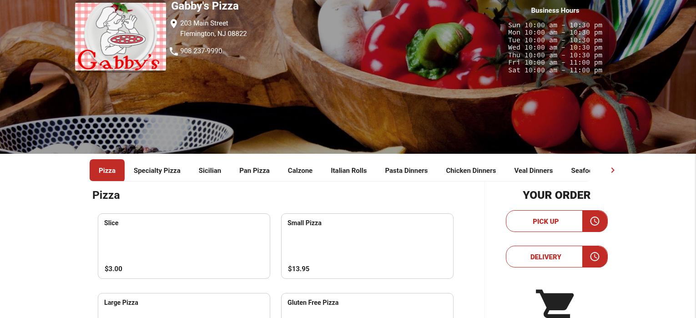696x318 pixels.
Task: Click the clock icon on the Delivery button
Action: pos(595,257)
